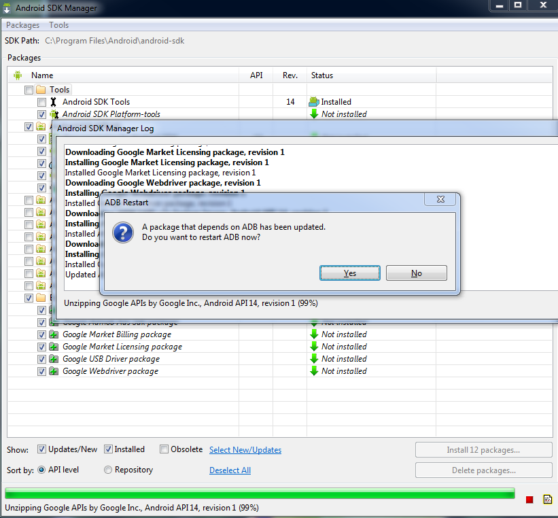This screenshot has width=558, height=518.
Task: Click the Delete packages button
Action: [483, 470]
